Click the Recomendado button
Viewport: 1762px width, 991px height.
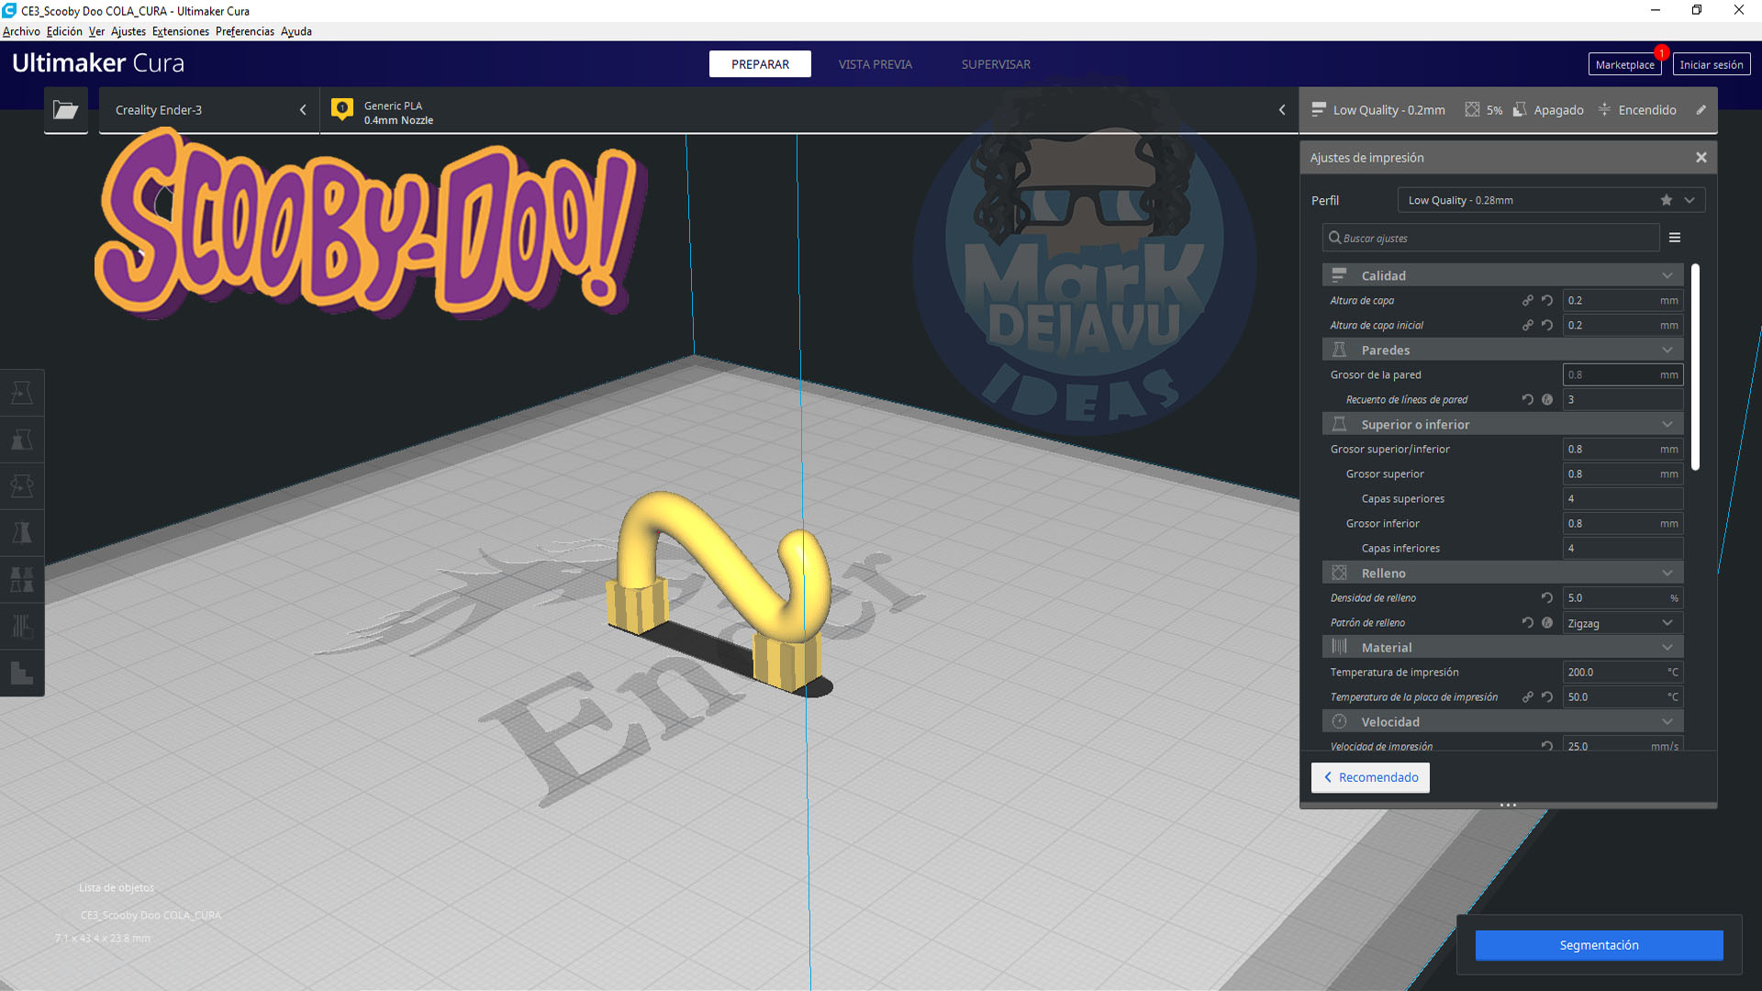[1370, 777]
